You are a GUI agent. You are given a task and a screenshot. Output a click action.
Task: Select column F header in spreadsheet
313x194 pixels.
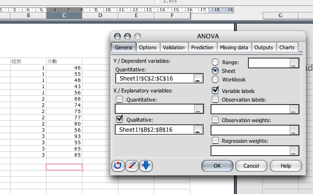(x=172, y=15)
